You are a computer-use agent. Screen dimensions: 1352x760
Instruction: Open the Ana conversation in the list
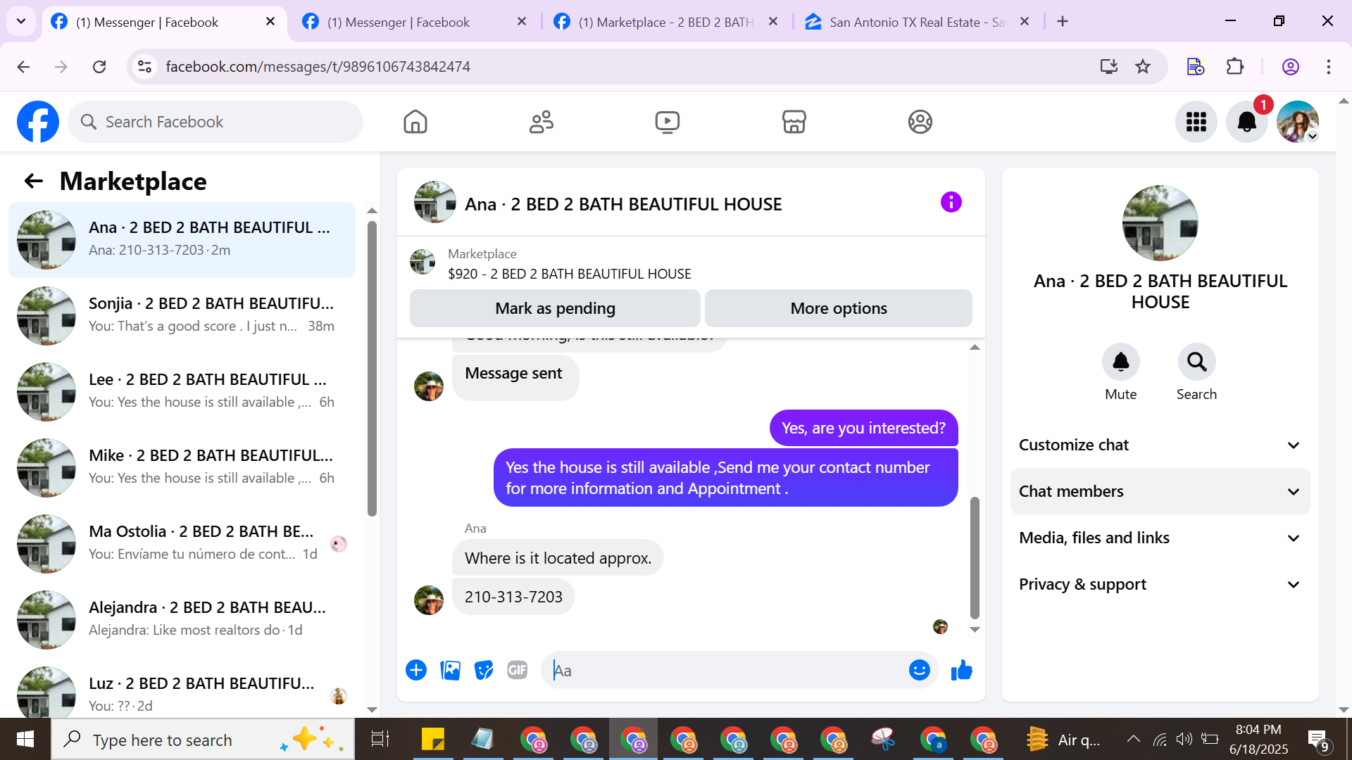click(x=182, y=239)
